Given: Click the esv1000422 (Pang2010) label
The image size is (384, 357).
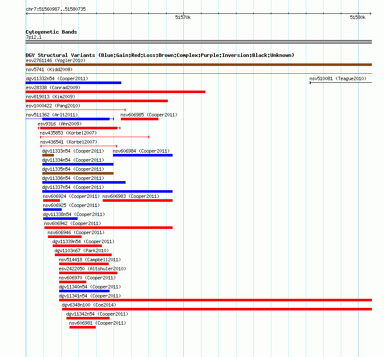Looking at the screenshot, I should click(53, 106).
